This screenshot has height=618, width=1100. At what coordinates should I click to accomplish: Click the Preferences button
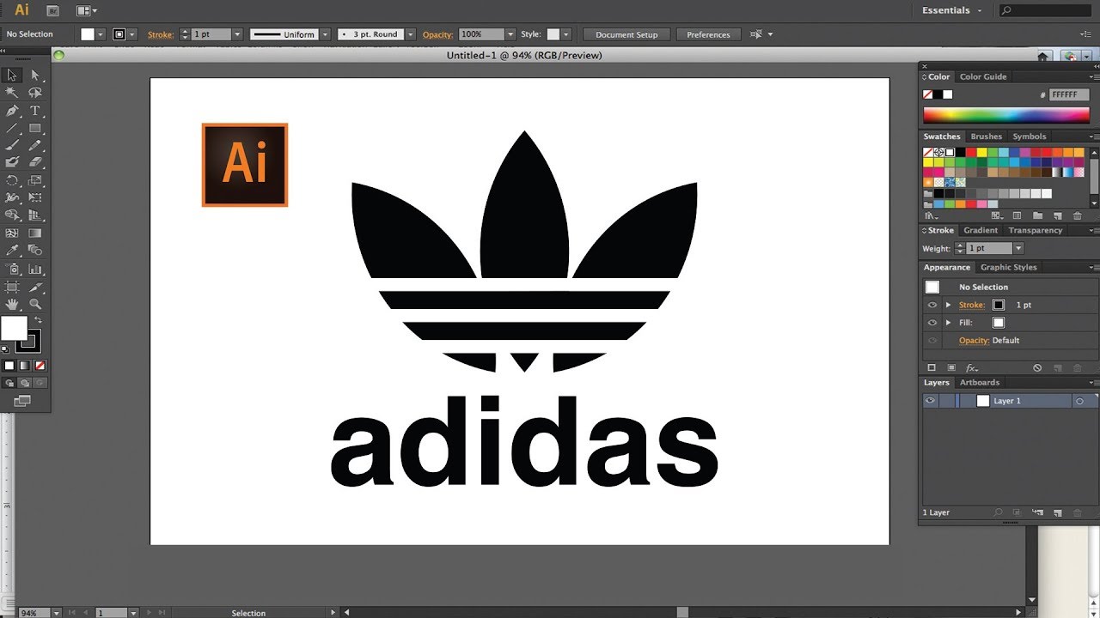[709, 34]
